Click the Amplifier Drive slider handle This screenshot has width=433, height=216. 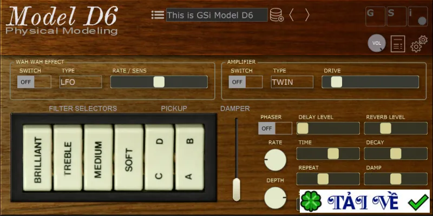[x=337, y=82]
